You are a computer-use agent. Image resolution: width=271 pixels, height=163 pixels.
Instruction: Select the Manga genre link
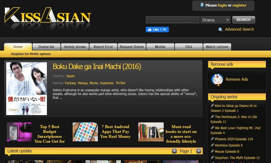(x=83, y=83)
